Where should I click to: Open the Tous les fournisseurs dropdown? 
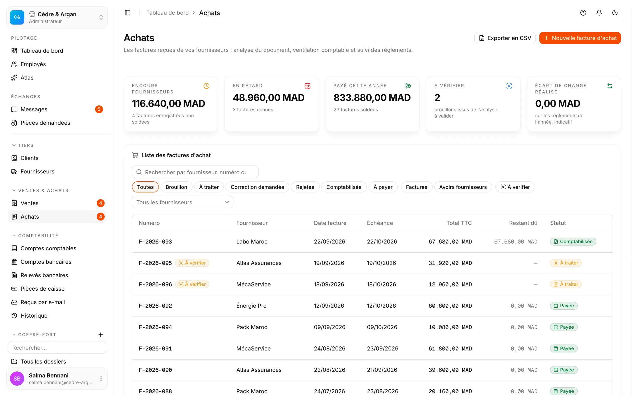click(x=183, y=202)
